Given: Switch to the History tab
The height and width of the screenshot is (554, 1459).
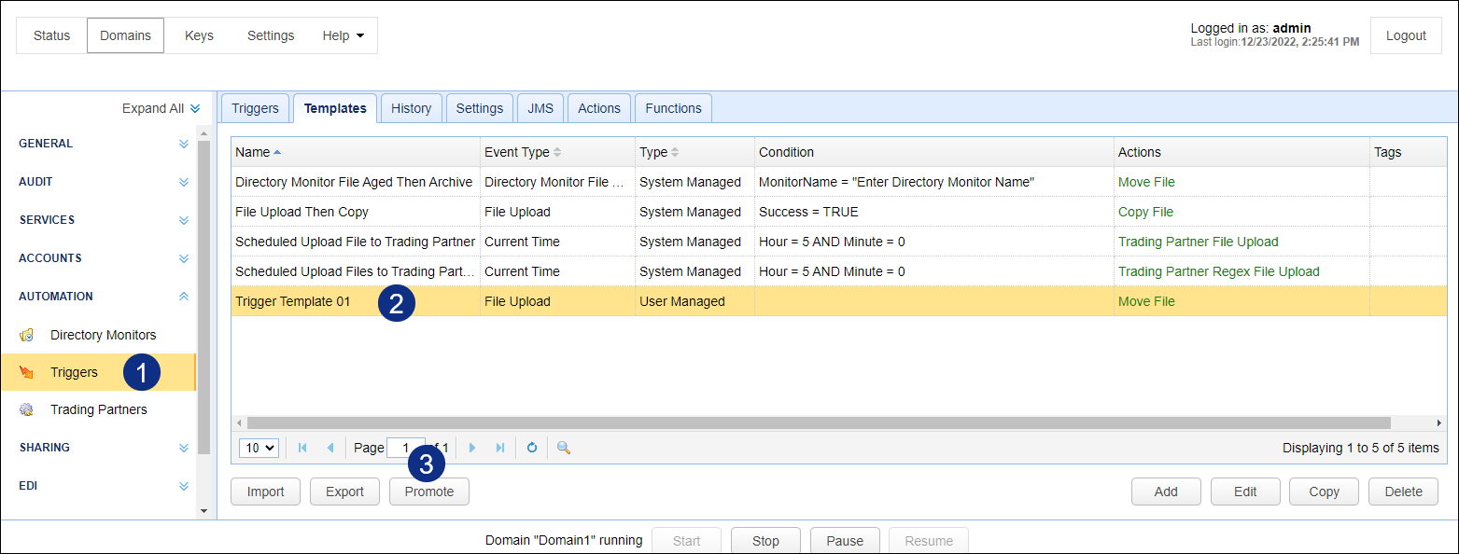Looking at the screenshot, I should click(412, 108).
